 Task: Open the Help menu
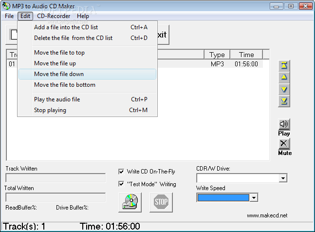point(83,16)
